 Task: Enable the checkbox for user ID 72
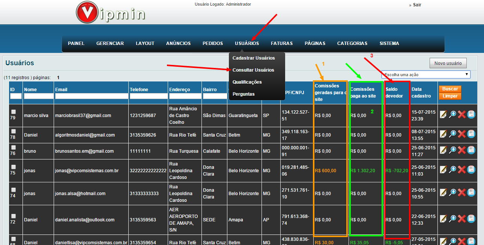pyautogui.click(x=14, y=216)
